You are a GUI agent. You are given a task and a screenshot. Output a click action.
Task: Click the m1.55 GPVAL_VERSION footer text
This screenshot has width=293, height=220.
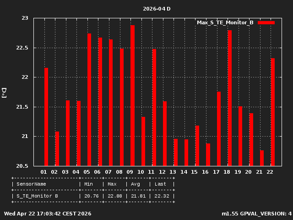pyautogui.click(x=256, y=214)
